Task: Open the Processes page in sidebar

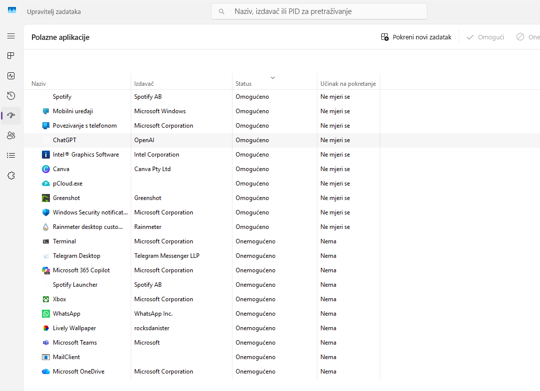Action: [x=11, y=56]
